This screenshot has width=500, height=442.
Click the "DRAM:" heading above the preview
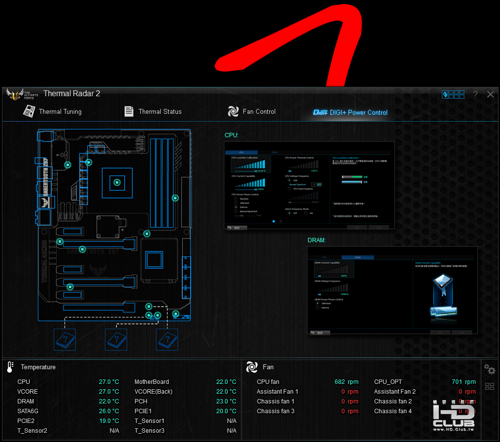click(x=317, y=240)
